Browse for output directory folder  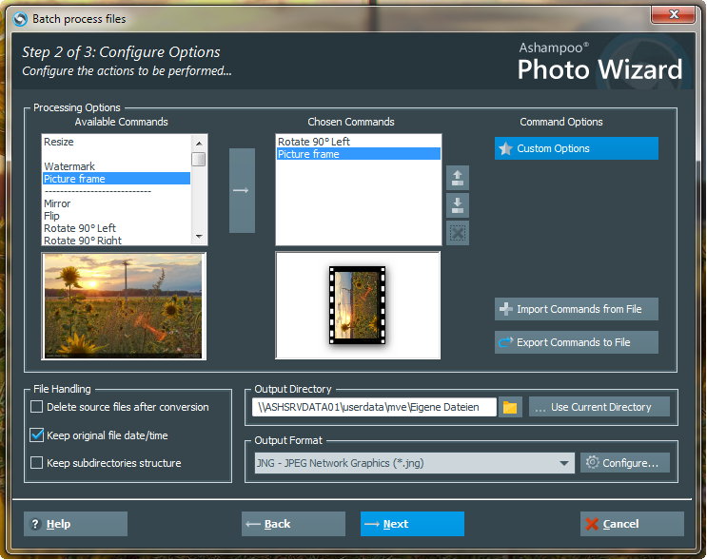(x=510, y=407)
